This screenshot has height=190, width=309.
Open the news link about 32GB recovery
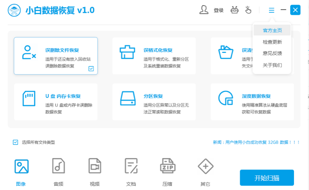point(256,142)
